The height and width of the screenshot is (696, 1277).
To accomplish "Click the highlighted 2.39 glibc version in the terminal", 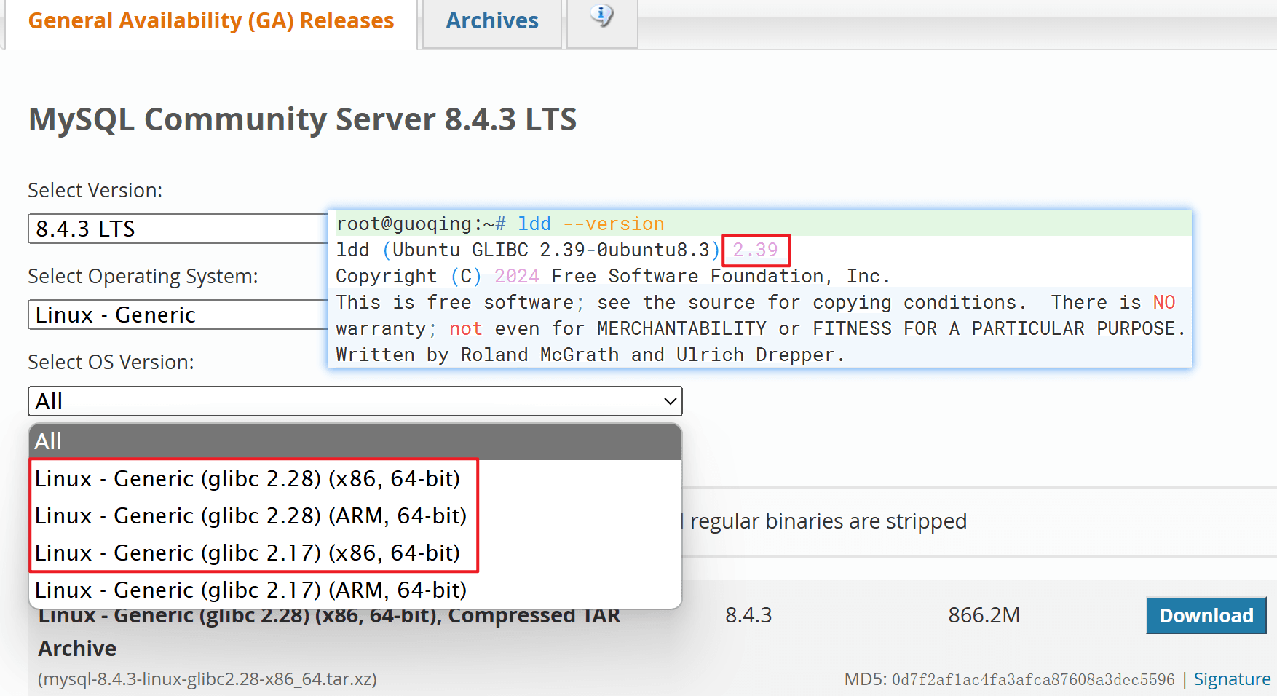I will point(756,250).
